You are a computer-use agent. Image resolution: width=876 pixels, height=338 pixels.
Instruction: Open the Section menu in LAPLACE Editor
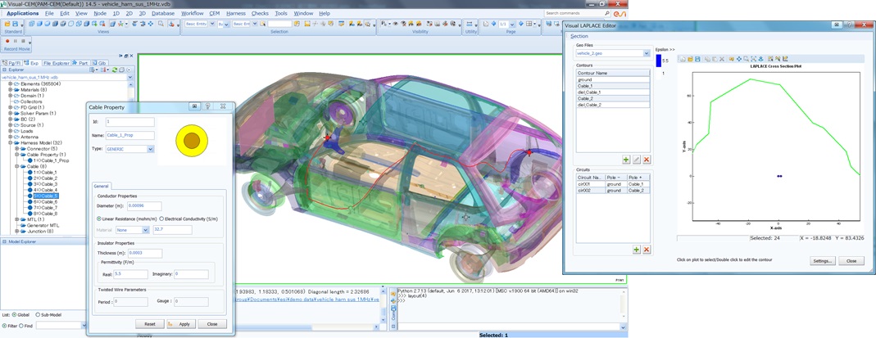tap(579, 36)
